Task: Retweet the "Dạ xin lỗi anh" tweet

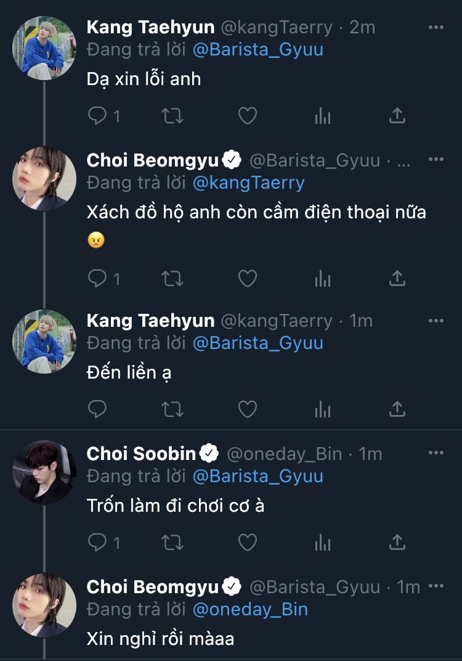Action: (x=172, y=116)
